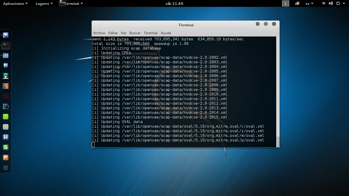Click the Terminal icon in the dock
Screen dimensions: 349x196
[6, 45]
